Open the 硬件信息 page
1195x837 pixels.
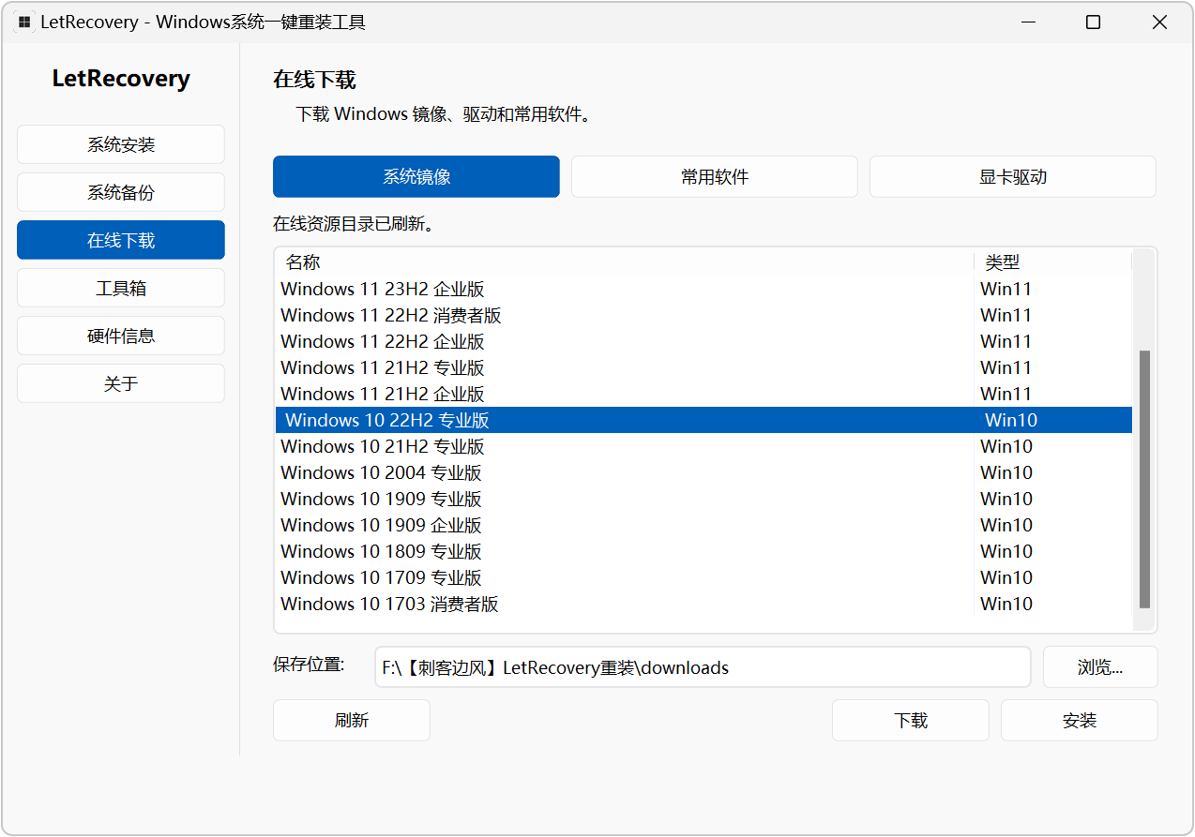(121, 336)
